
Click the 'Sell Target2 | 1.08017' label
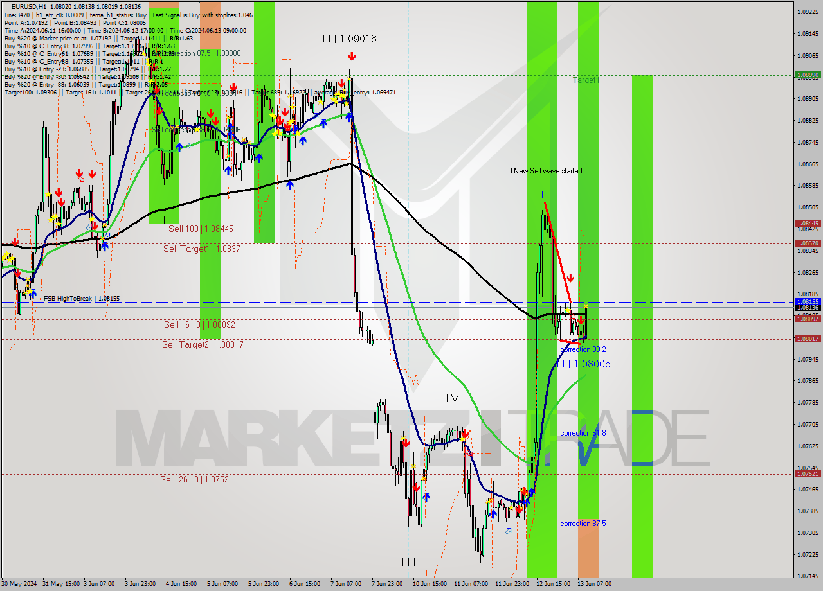(203, 344)
